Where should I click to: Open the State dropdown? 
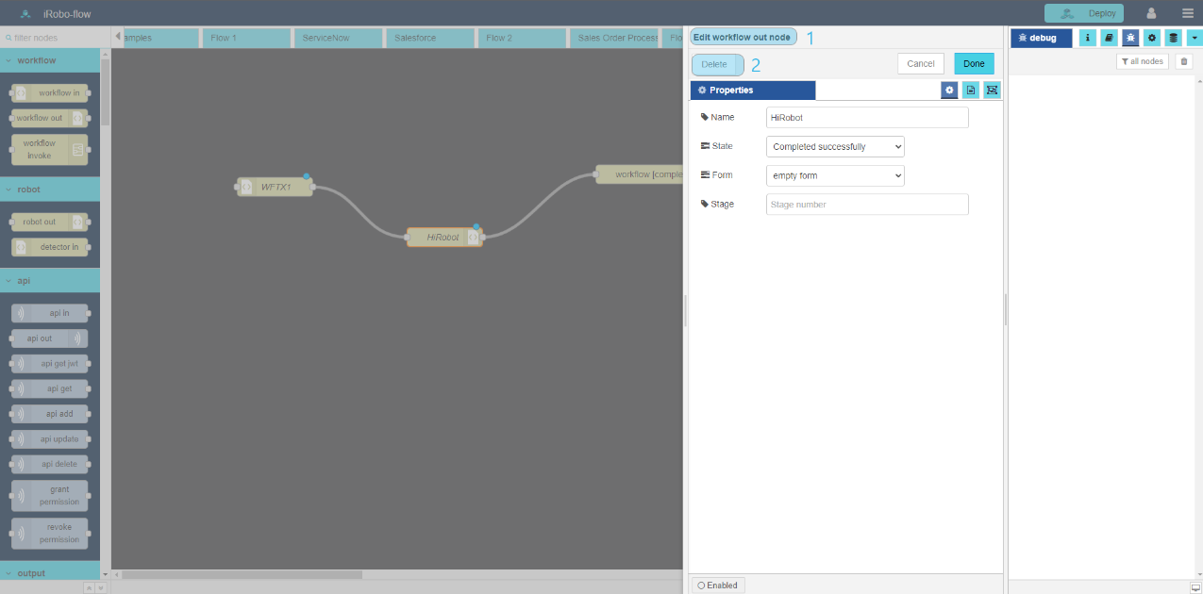point(834,147)
